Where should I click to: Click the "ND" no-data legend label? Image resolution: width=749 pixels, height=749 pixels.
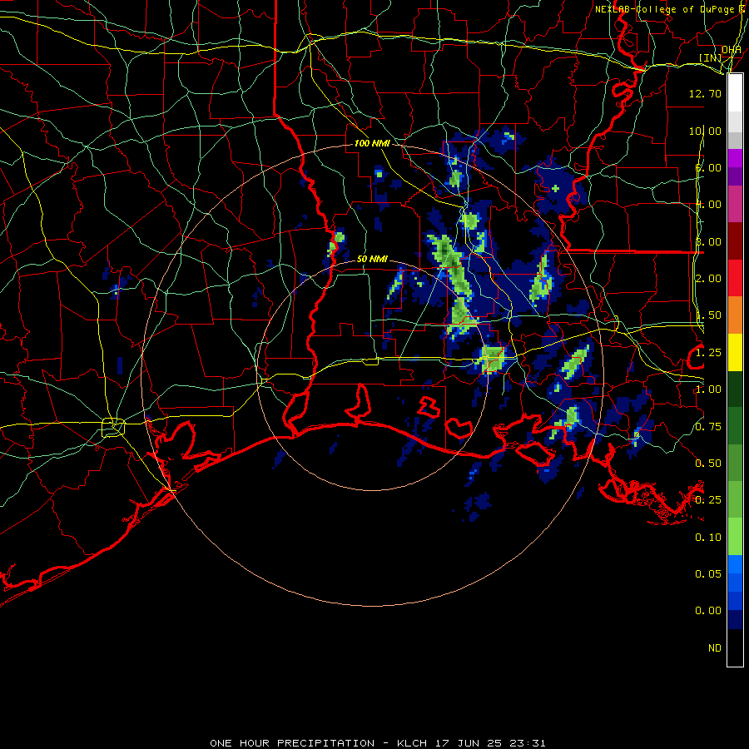(715, 648)
